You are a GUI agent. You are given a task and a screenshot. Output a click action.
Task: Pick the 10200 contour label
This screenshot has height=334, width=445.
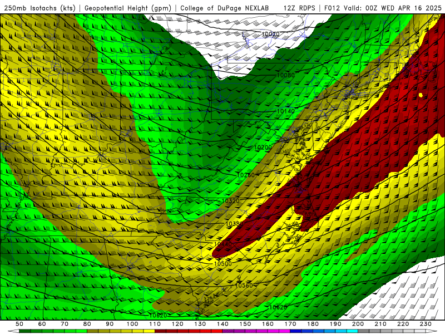click(263, 148)
